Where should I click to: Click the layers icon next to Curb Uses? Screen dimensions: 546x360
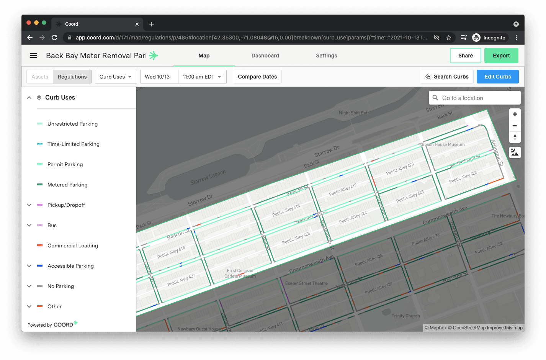click(39, 97)
